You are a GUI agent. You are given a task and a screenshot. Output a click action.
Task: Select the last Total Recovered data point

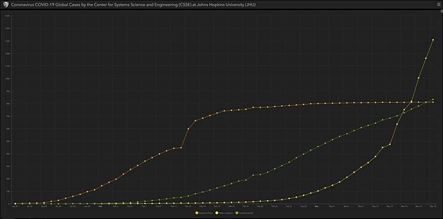(x=433, y=100)
